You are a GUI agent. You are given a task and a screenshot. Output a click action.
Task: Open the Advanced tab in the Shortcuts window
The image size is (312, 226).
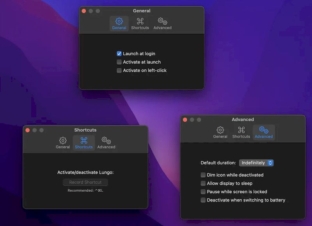click(x=106, y=143)
